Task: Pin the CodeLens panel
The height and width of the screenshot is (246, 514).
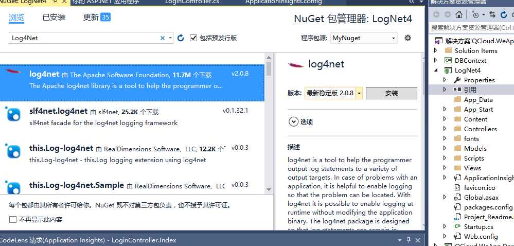Action: [409, 240]
